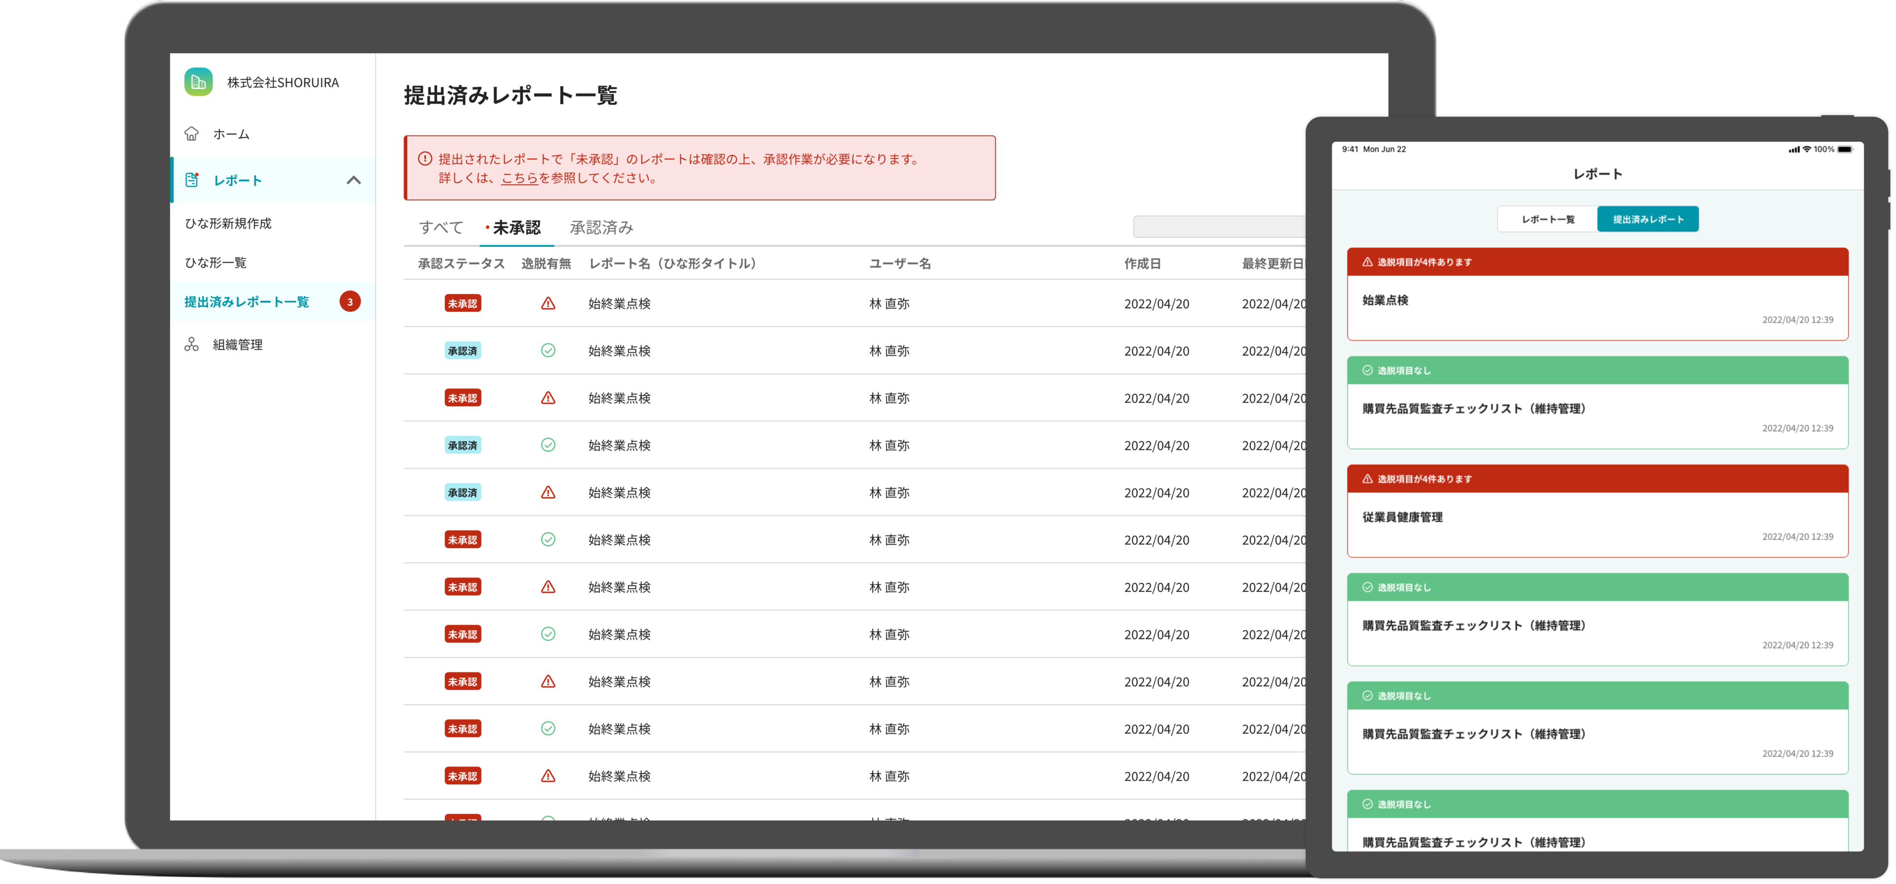This screenshot has height=884, width=1896.
Task: Click warning triangle icon in first table row
Action: click(x=547, y=303)
